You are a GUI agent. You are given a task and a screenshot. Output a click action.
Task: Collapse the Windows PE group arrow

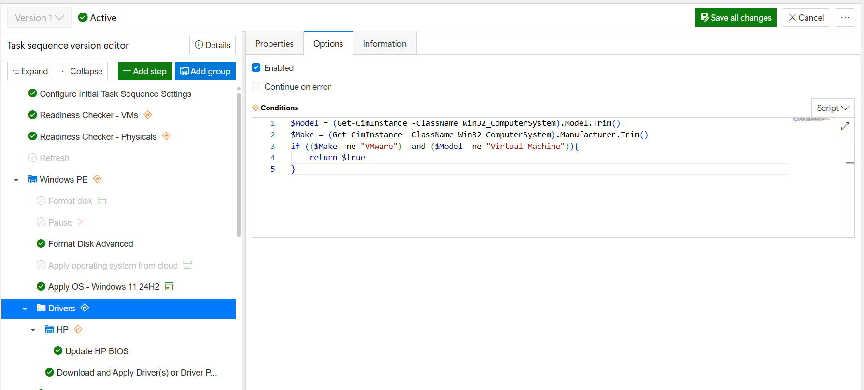[16, 180]
